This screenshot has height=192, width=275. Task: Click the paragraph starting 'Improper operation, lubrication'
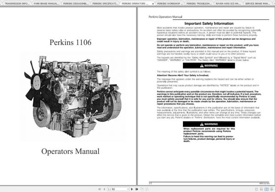click(x=206, y=40)
